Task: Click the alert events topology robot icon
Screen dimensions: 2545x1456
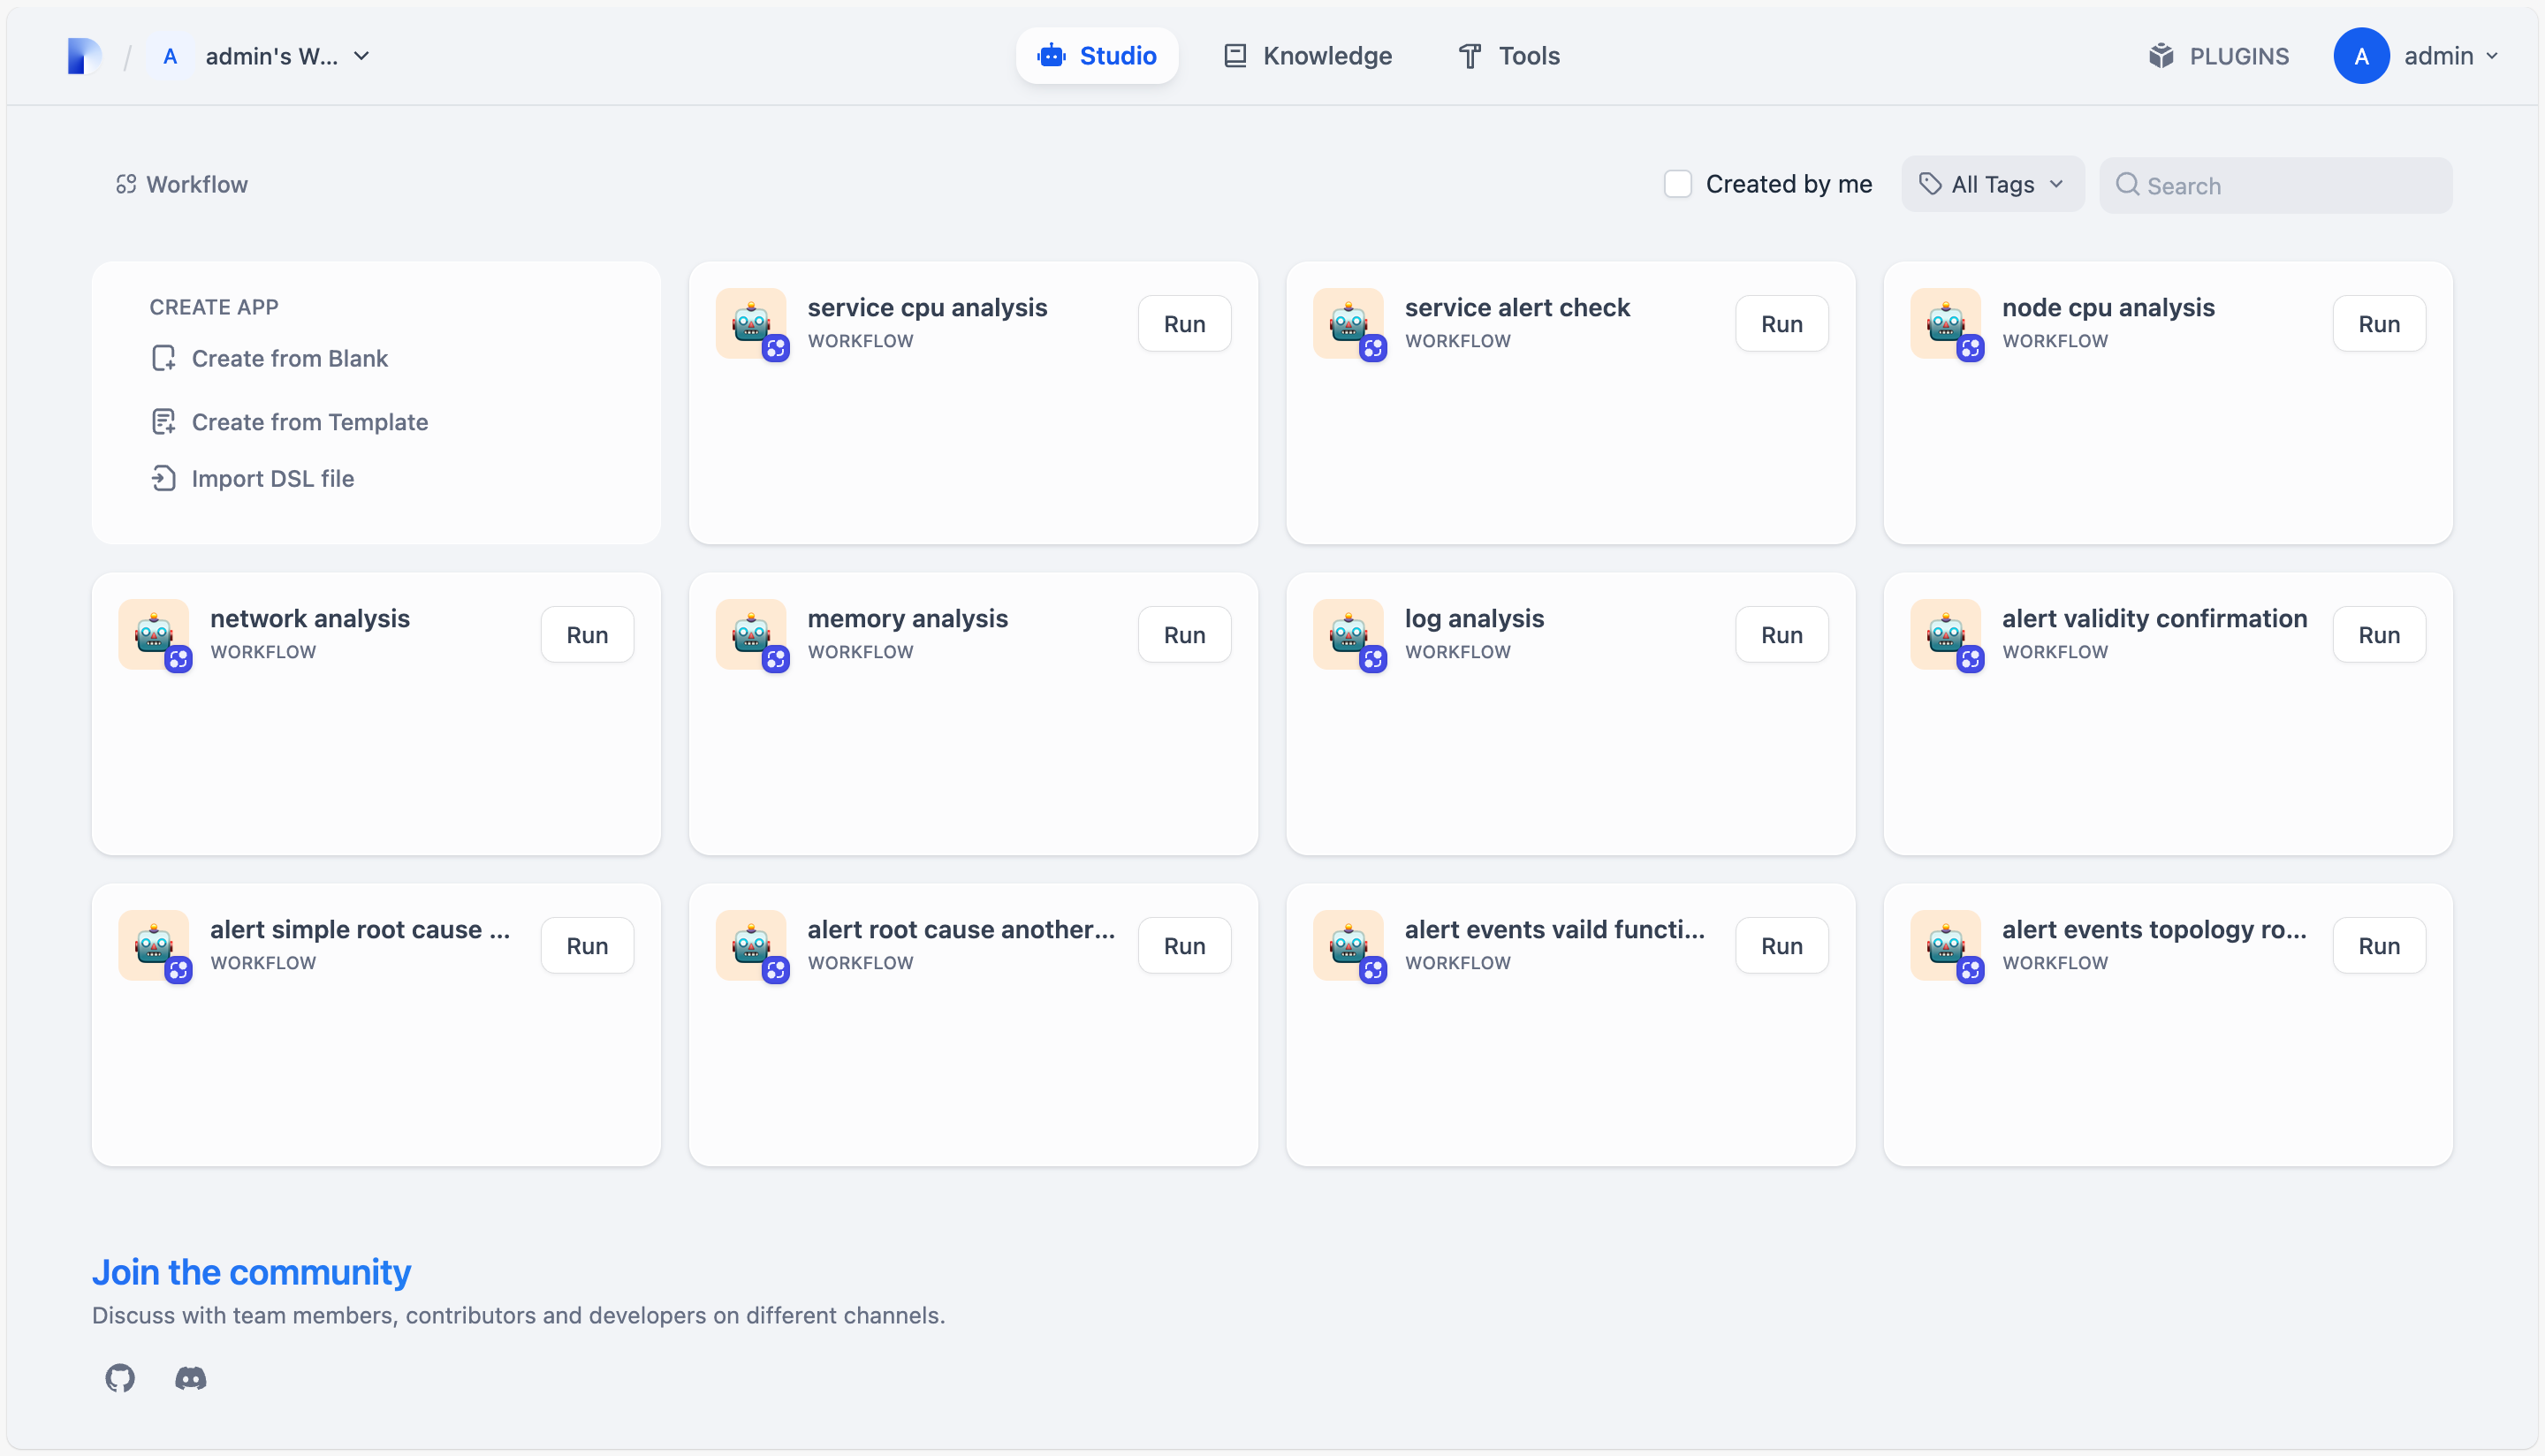Action: 1945,946
